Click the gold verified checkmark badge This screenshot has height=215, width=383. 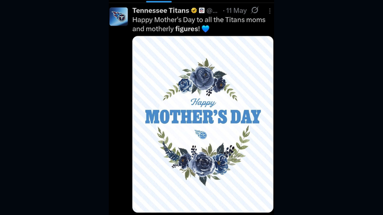tap(194, 10)
